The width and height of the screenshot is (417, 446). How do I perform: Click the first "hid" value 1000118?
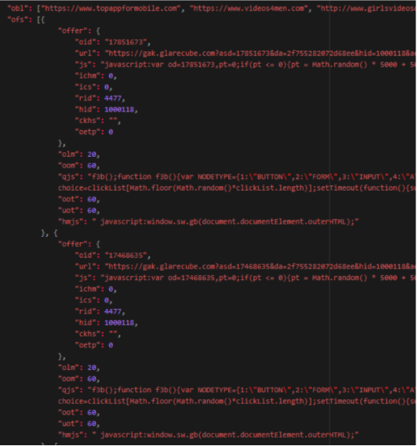119,109
